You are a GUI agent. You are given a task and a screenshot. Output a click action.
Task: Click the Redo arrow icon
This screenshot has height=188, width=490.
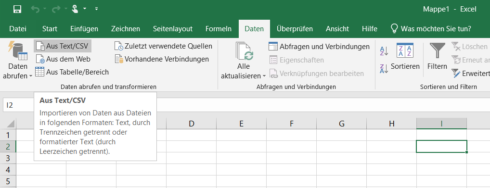point(56,9)
